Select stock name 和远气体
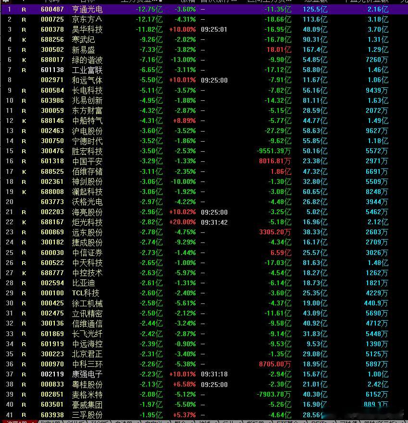 [x=87, y=80]
